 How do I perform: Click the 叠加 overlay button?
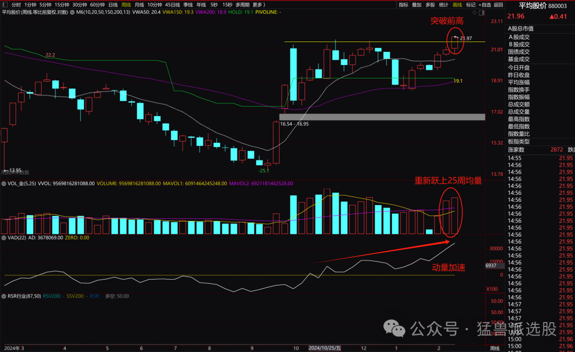tap(416, 5)
